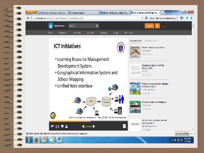This screenshot has height=153, width=204.
Task: Click PowerPoint icon in taskbar
Action: pyautogui.click(x=44, y=140)
